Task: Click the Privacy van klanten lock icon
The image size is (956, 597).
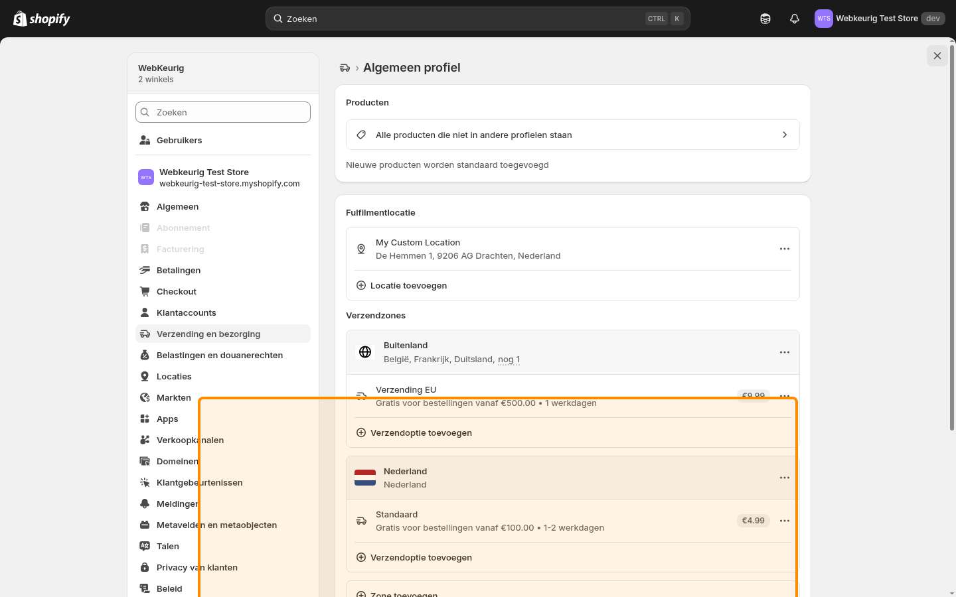Action: point(145,567)
